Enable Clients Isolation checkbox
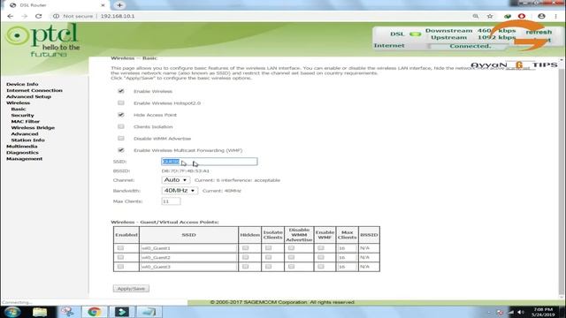 (121, 126)
